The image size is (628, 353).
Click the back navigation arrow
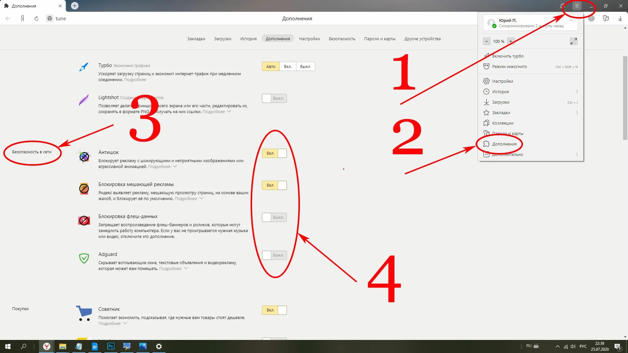pyautogui.click(x=8, y=19)
